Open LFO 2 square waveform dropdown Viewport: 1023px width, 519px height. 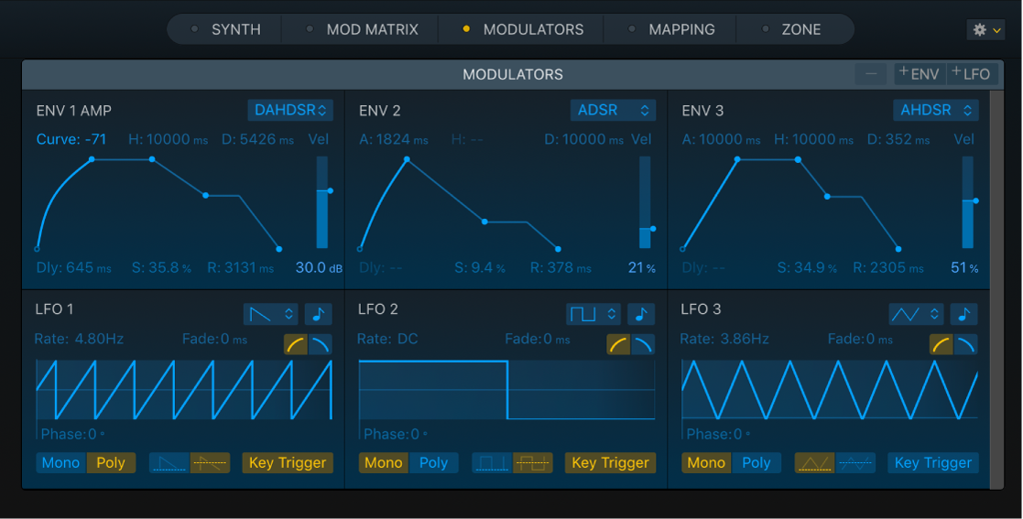[593, 314]
